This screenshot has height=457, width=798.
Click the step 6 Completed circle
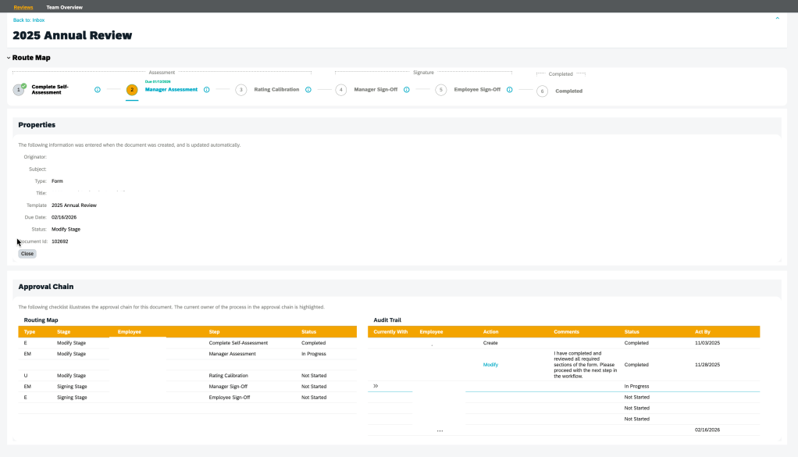542,91
